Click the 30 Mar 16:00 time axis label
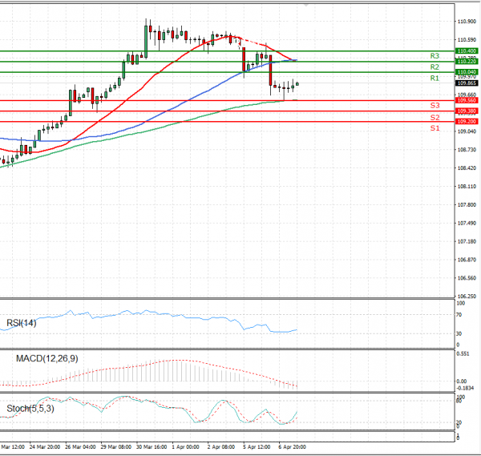The height and width of the screenshot is (456, 481). point(152,446)
